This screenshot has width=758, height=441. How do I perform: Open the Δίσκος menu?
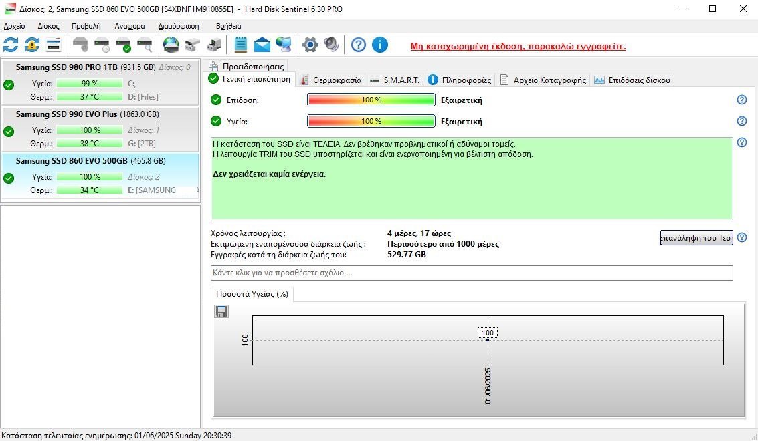point(48,26)
